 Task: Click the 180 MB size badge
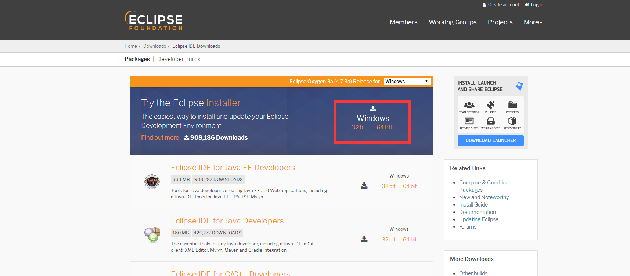(181, 233)
